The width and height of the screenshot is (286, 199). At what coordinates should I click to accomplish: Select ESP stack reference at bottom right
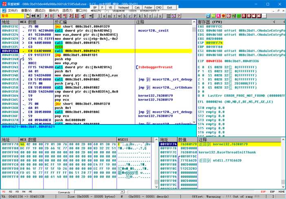[x=263, y=192]
